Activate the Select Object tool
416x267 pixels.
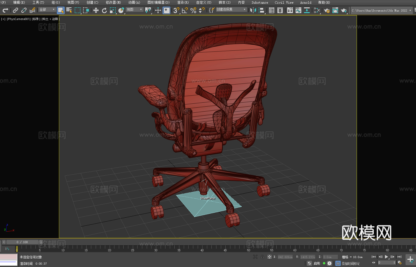[x=61, y=10]
